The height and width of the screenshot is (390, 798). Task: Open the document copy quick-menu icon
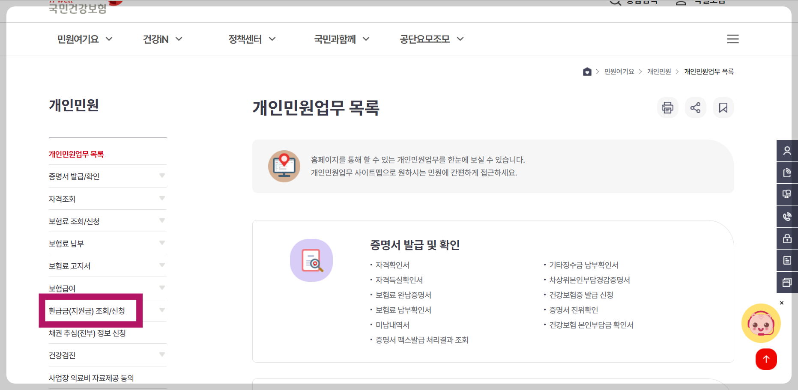click(787, 173)
